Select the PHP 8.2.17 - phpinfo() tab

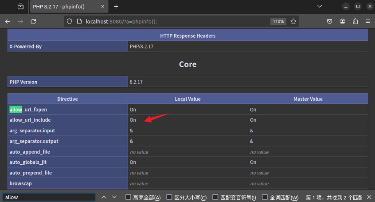pos(66,7)
